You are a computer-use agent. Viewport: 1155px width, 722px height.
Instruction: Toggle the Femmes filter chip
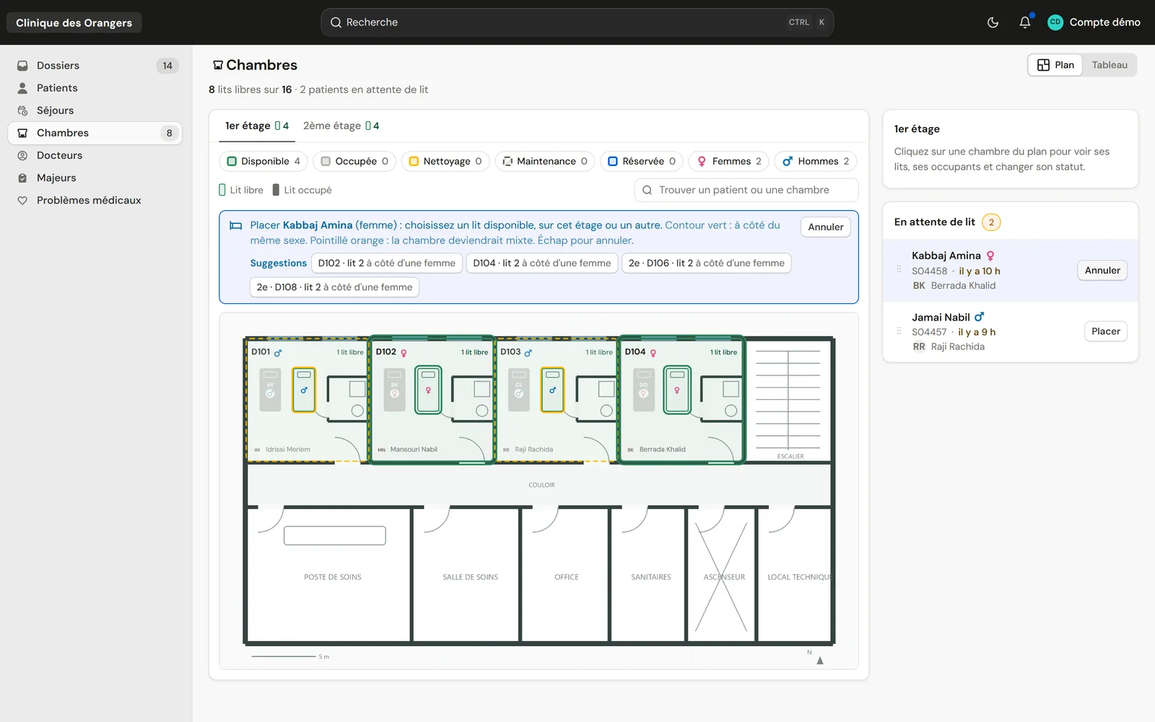[728, 161]
